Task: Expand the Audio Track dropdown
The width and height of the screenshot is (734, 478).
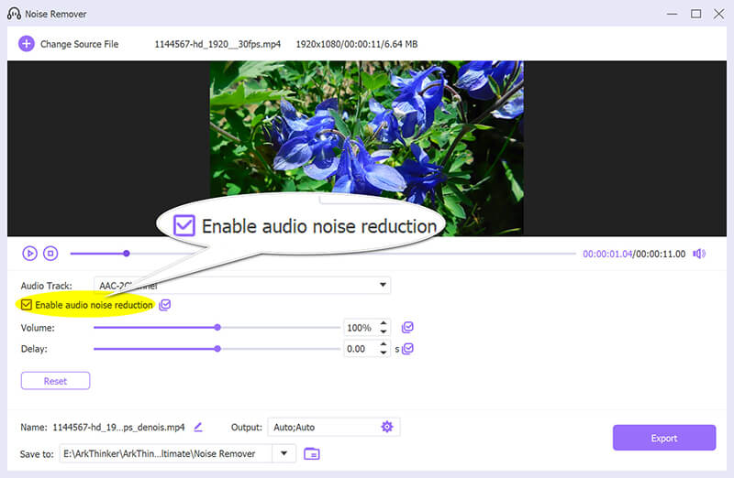Action: click(x=383, y=286)
